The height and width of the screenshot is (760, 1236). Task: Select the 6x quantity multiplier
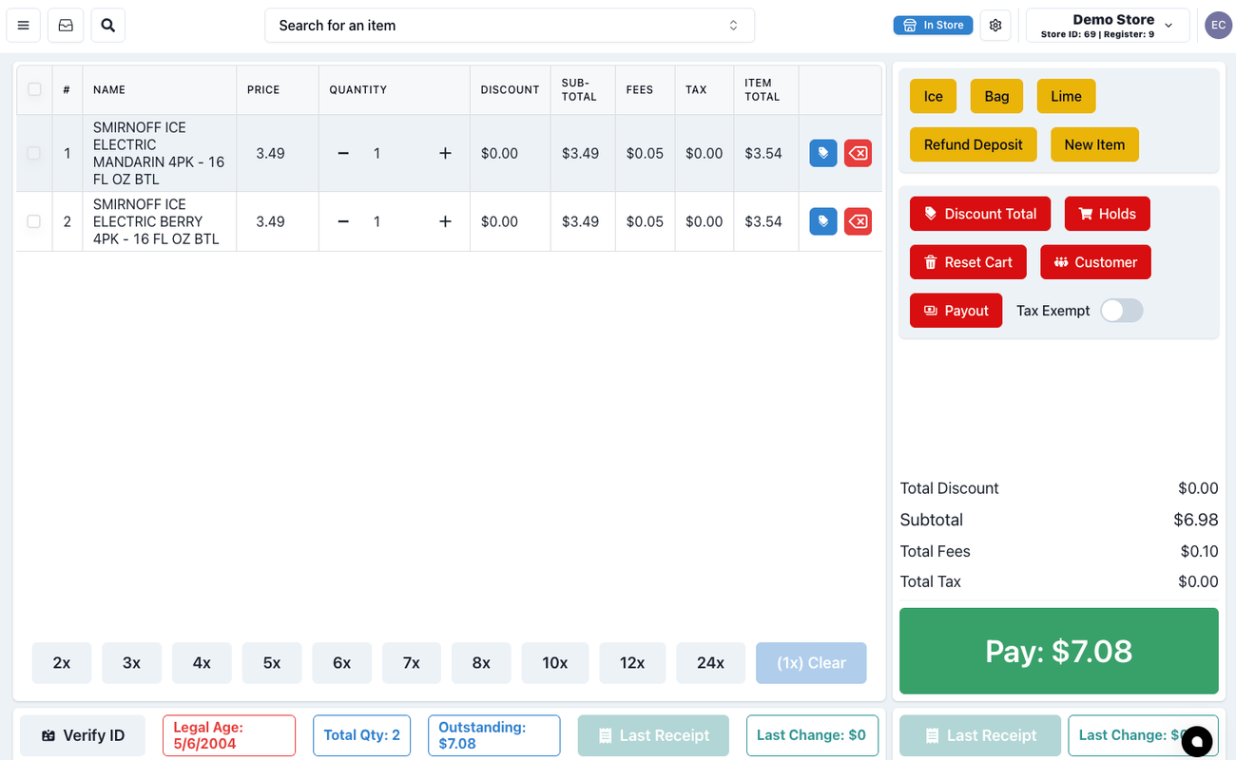pyautogui.click(x=342, y=663)
